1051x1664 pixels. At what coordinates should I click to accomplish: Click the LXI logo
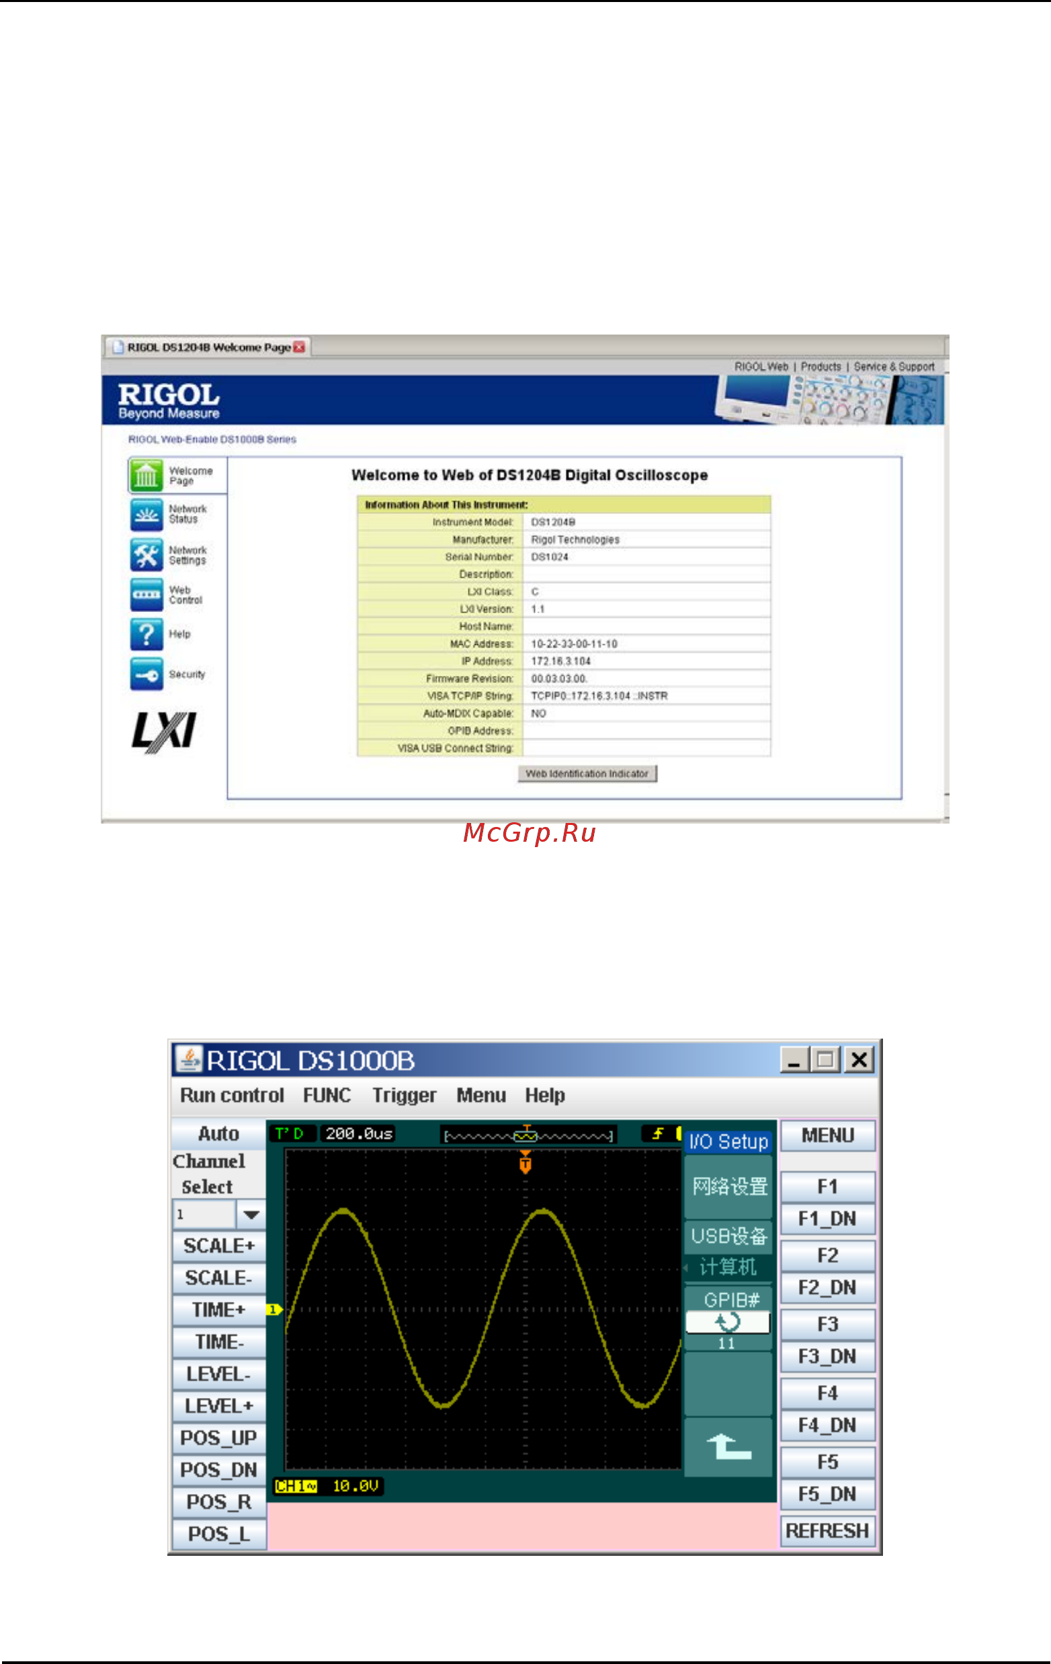pos(164,732)
